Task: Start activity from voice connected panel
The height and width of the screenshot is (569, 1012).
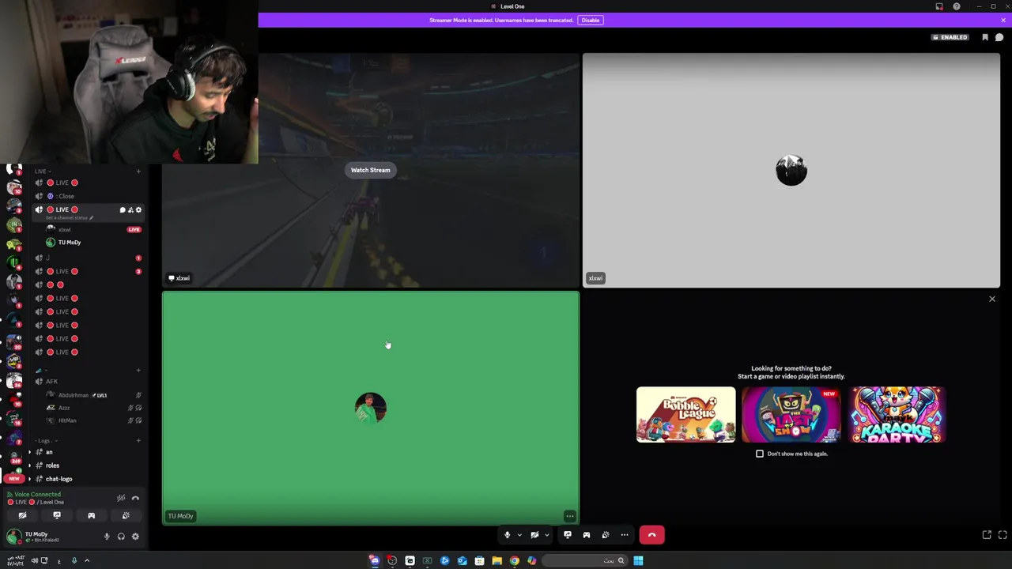Action: point(91,515)
